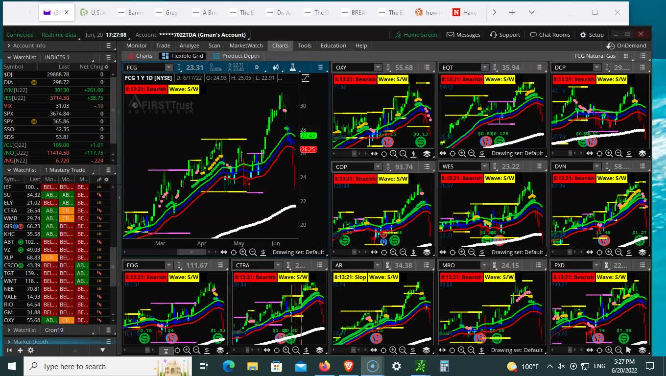Click FCG chart horizontal expand arrows icon
The height and width of the screenshot is (376, 666).
point(224,252)
